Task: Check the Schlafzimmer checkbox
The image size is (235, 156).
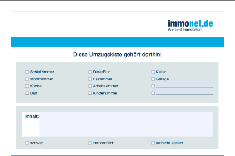Action: 27,72
